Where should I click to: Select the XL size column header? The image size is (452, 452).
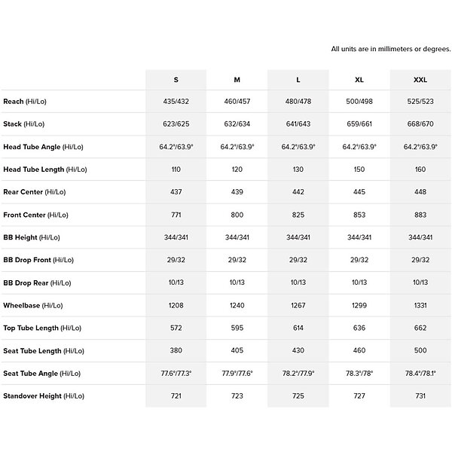(359, 80)
